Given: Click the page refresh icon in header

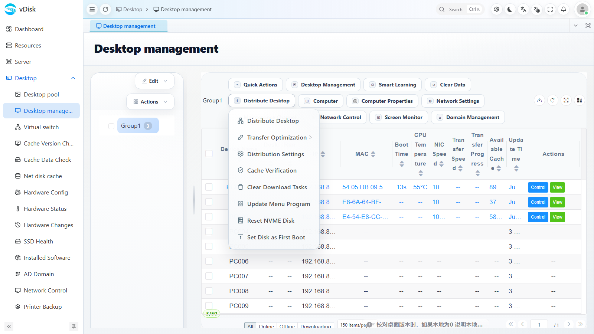Looking at the screenshot, I should 105,9.
